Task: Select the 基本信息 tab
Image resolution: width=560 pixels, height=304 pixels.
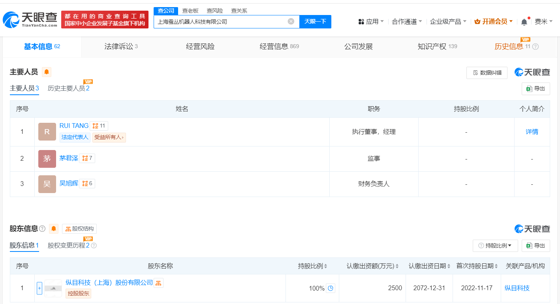Action: [x=42, y=47]
